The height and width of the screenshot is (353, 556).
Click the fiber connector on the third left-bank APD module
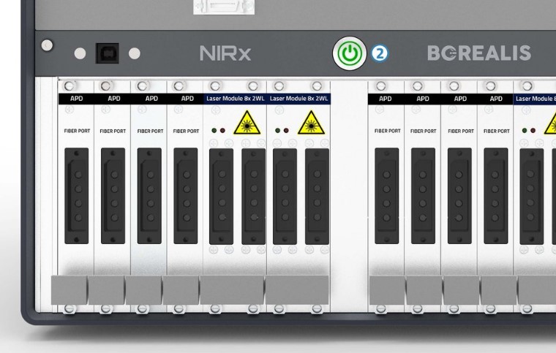point(149,196)
